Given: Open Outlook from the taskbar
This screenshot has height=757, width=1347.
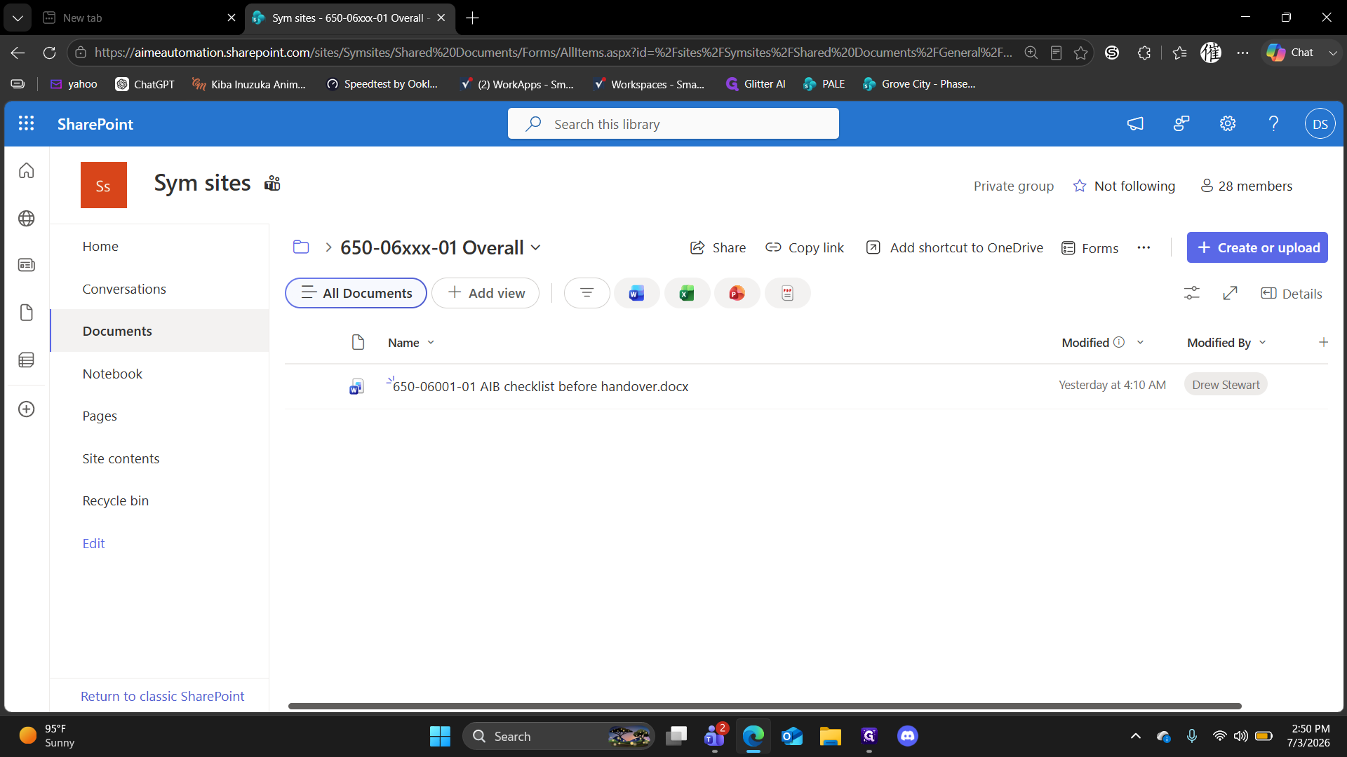Looking at the screenshot, I should point(792,736).
